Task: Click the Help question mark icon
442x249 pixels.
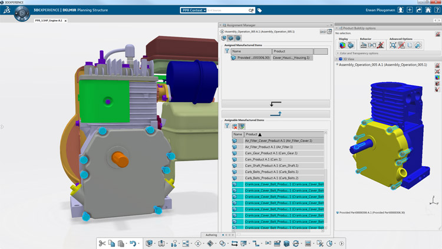Action: tap(437, 9)
